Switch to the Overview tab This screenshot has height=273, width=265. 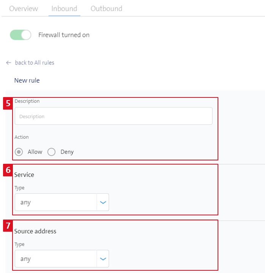point(24,8)
